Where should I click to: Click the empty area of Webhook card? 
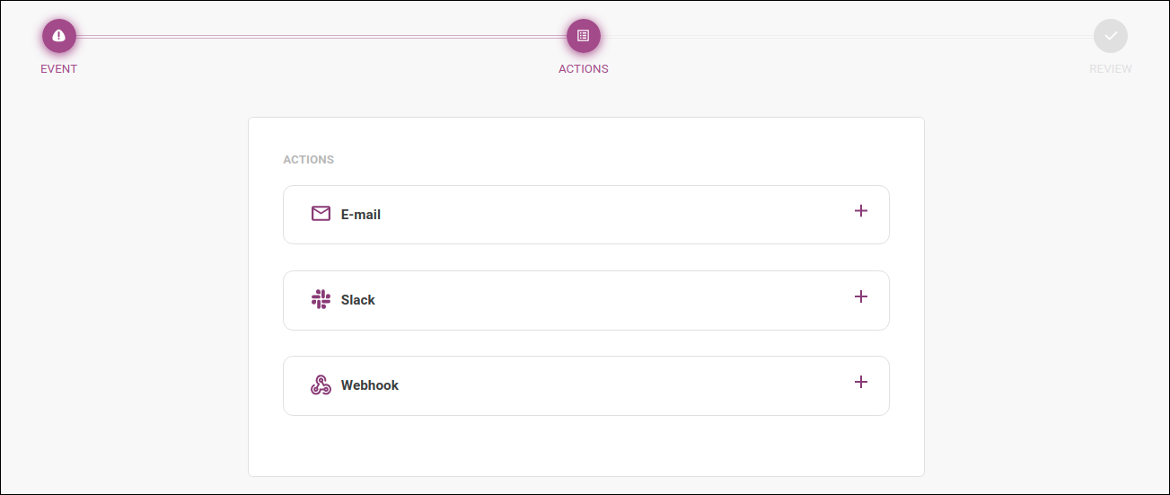(x=611, y=385)
